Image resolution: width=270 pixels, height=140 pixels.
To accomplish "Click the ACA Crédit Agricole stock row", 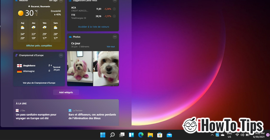I will 93,9.
